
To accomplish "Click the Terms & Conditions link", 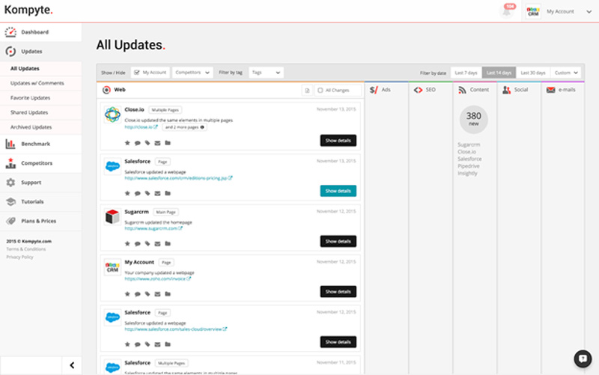I will pos(26,249).
